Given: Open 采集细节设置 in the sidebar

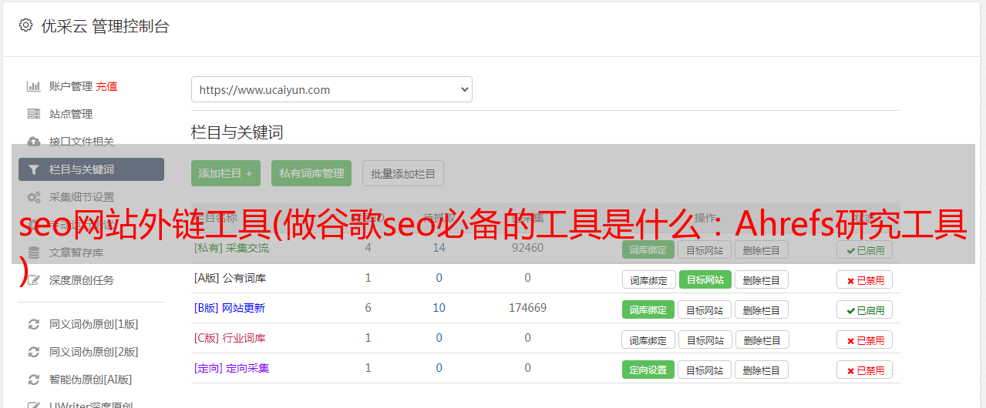Looking at the screenshot, I should click(82, 197).
